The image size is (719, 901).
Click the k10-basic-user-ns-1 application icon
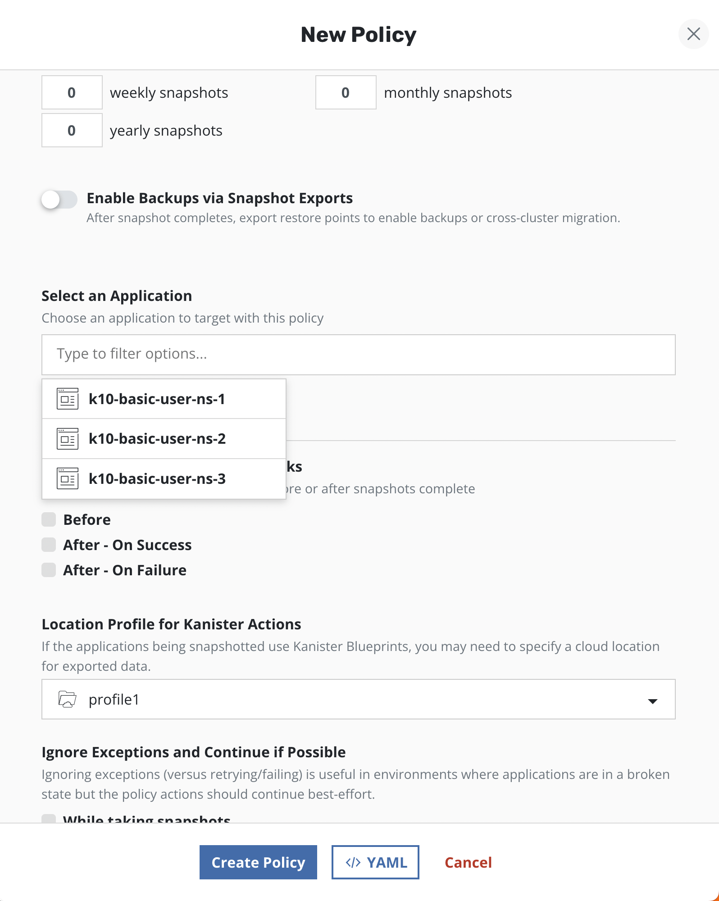point(68,399)
